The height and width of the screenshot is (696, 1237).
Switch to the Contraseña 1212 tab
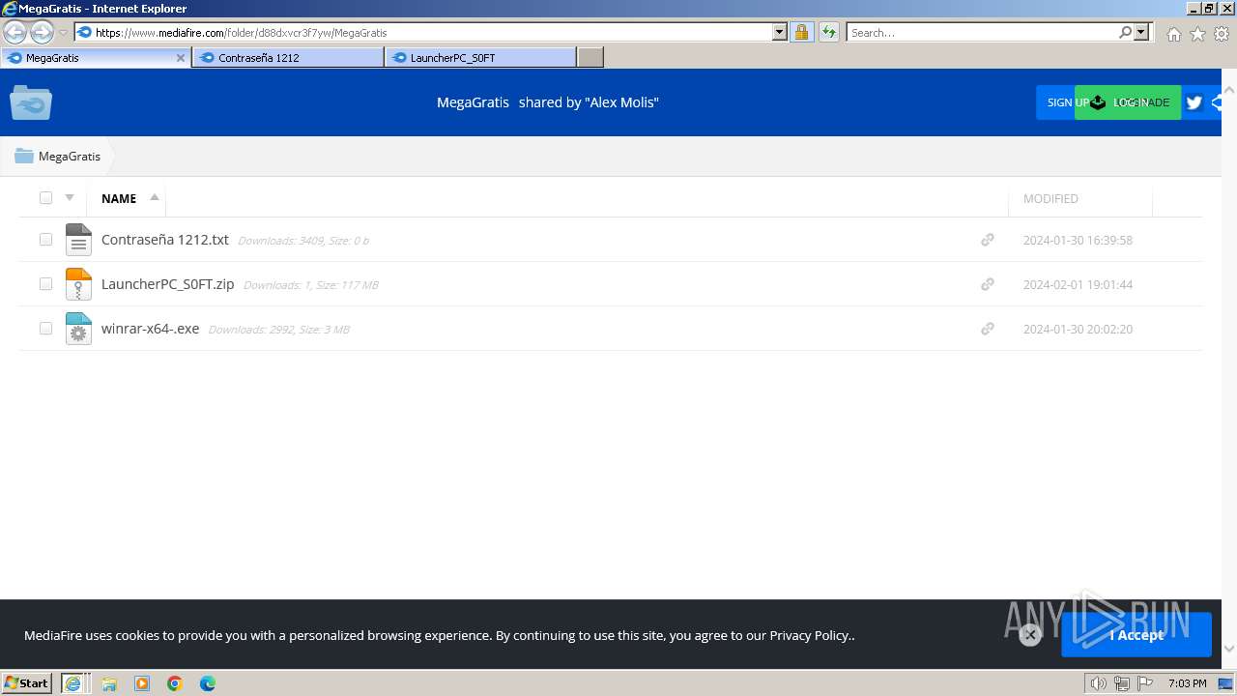[288, 58]
